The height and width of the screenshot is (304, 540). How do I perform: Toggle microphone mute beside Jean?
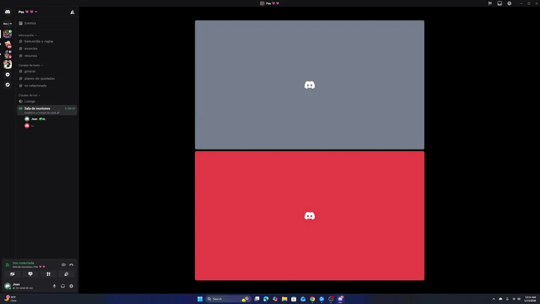pos(54,286)
